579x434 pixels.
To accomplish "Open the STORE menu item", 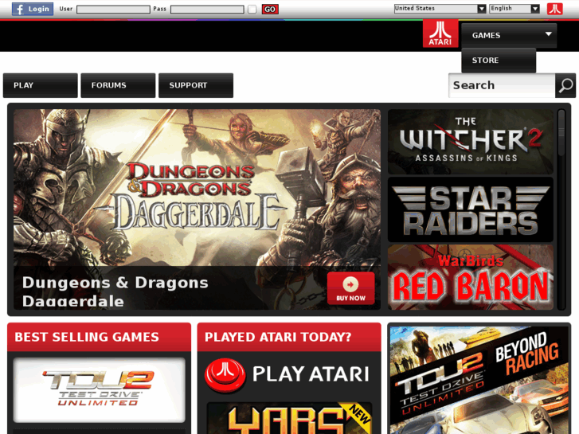I will tap(499, 61).
